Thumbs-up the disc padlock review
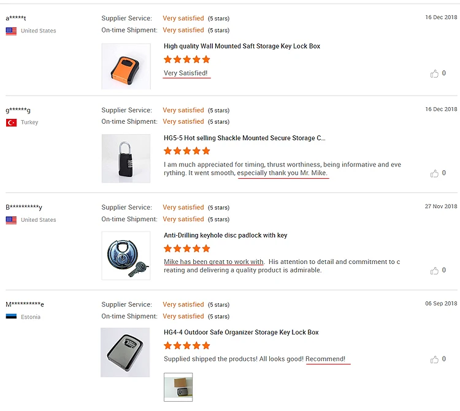The image size is (460, 411). click(435, 270)
